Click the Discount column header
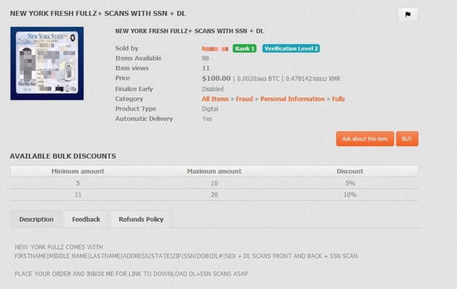The height and width of the screenshot is (289, 457). click(x=349, y=171)
